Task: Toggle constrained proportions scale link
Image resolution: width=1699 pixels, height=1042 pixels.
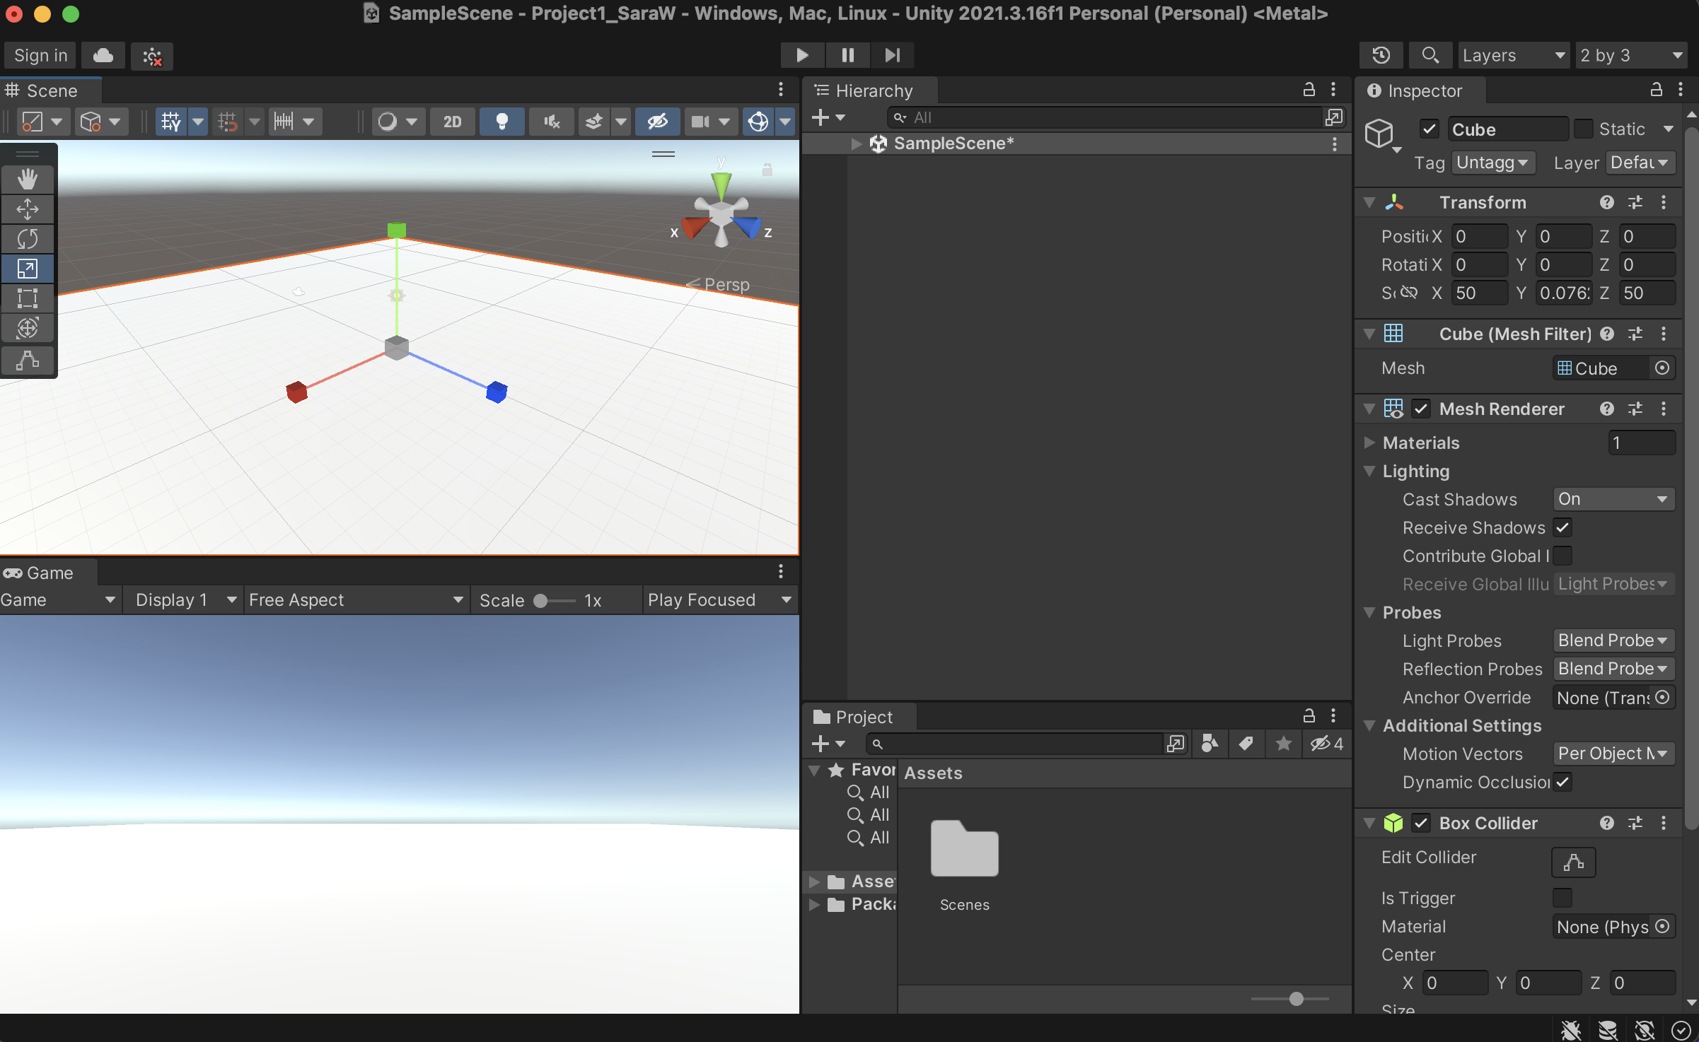Action: (x=1409, y=293)
